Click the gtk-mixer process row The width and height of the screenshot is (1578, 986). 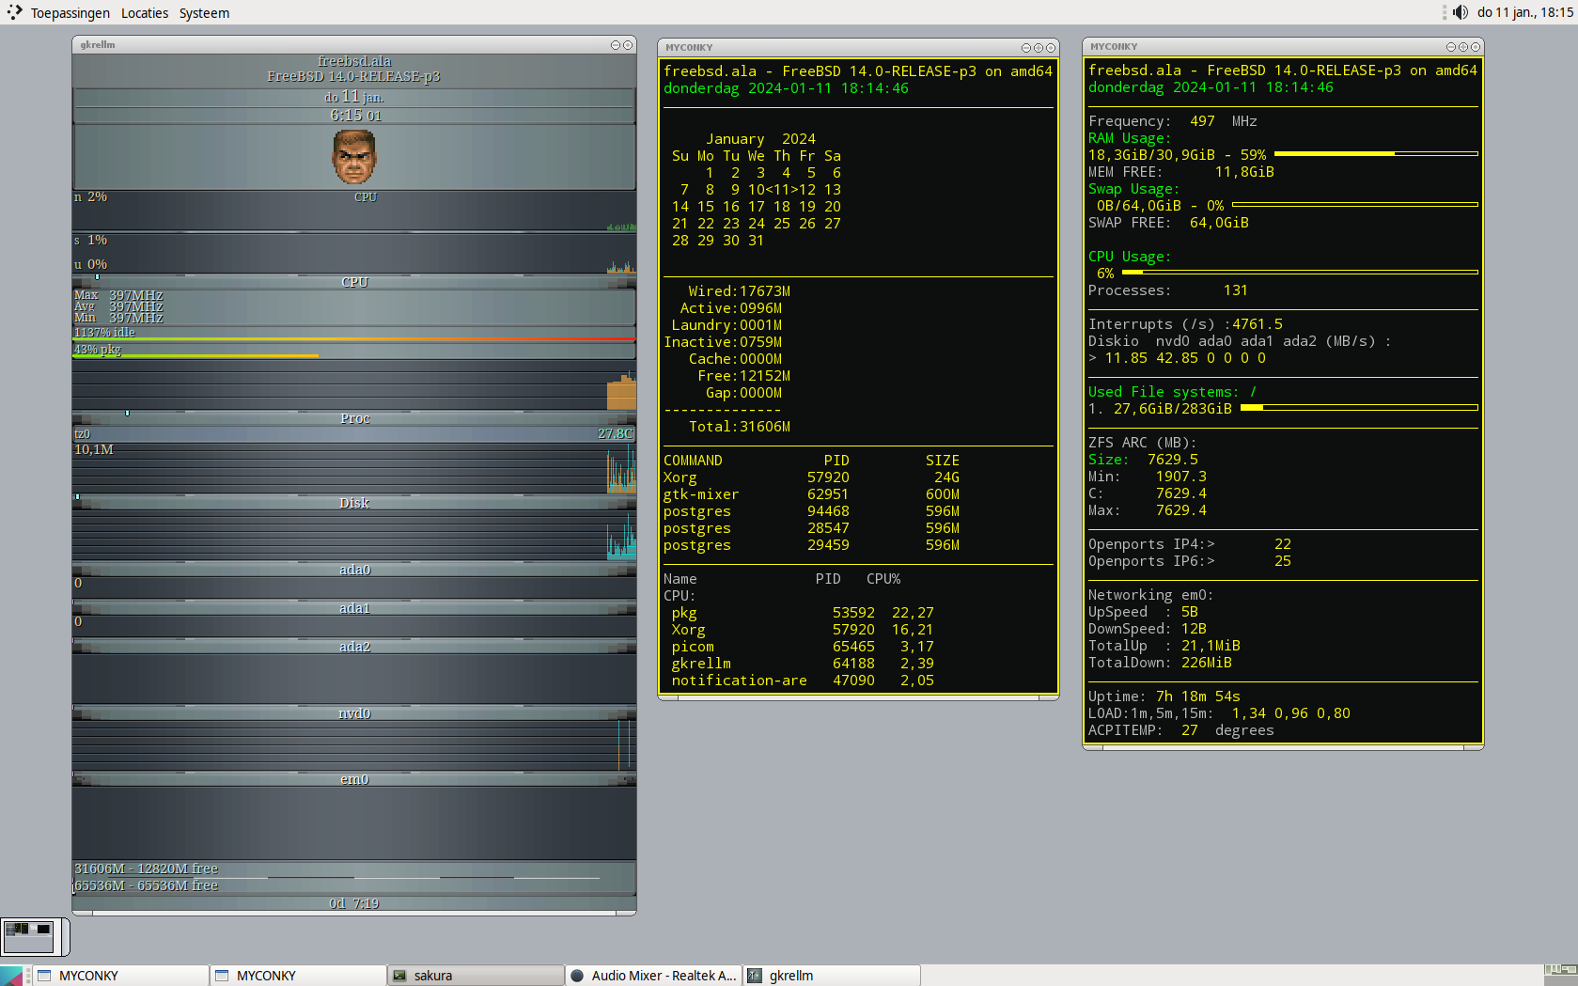pyautogui.click(x=811, y=494)
